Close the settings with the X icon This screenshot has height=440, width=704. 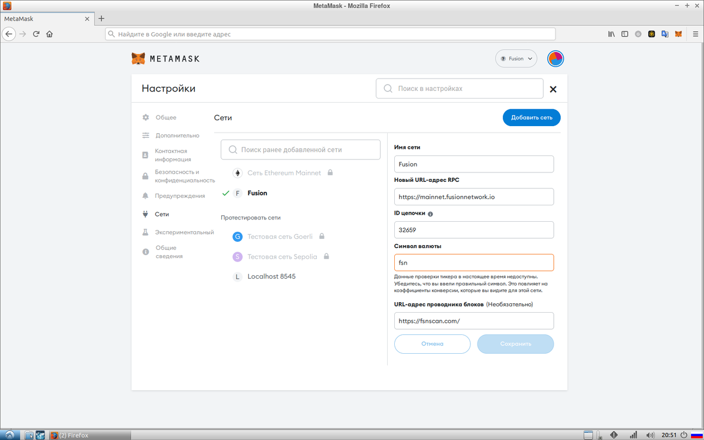click(x=553, y=89)
